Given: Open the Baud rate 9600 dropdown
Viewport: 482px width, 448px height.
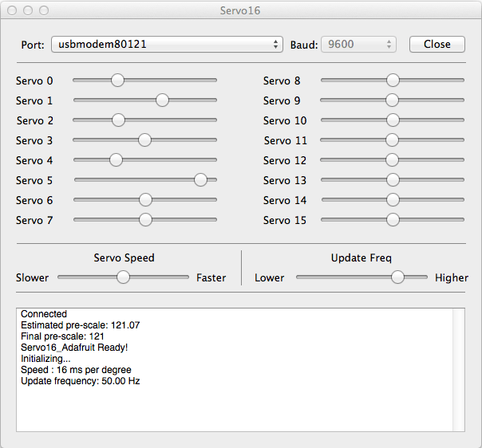Looking at the screenshot, I should coord(358,45).
